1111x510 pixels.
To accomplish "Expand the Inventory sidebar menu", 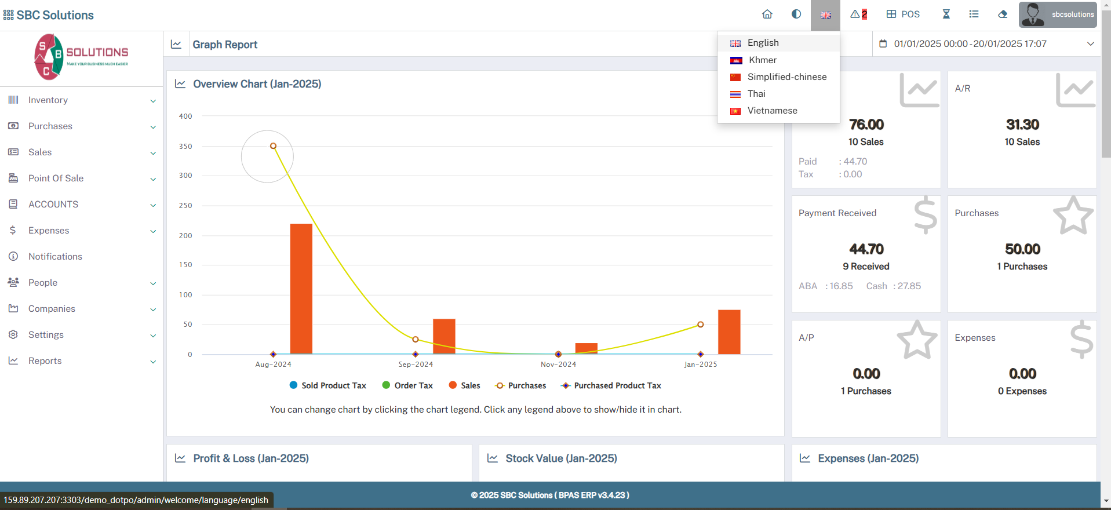I will (81, 100).
